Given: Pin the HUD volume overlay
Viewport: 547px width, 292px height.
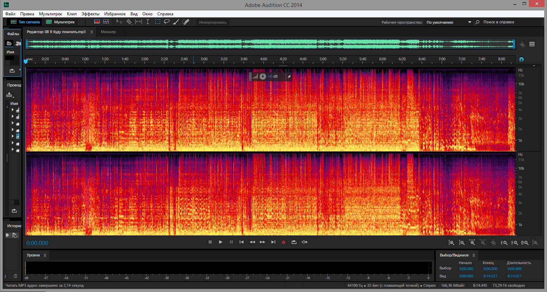Looking at the screenshot, I should point(289,76).
